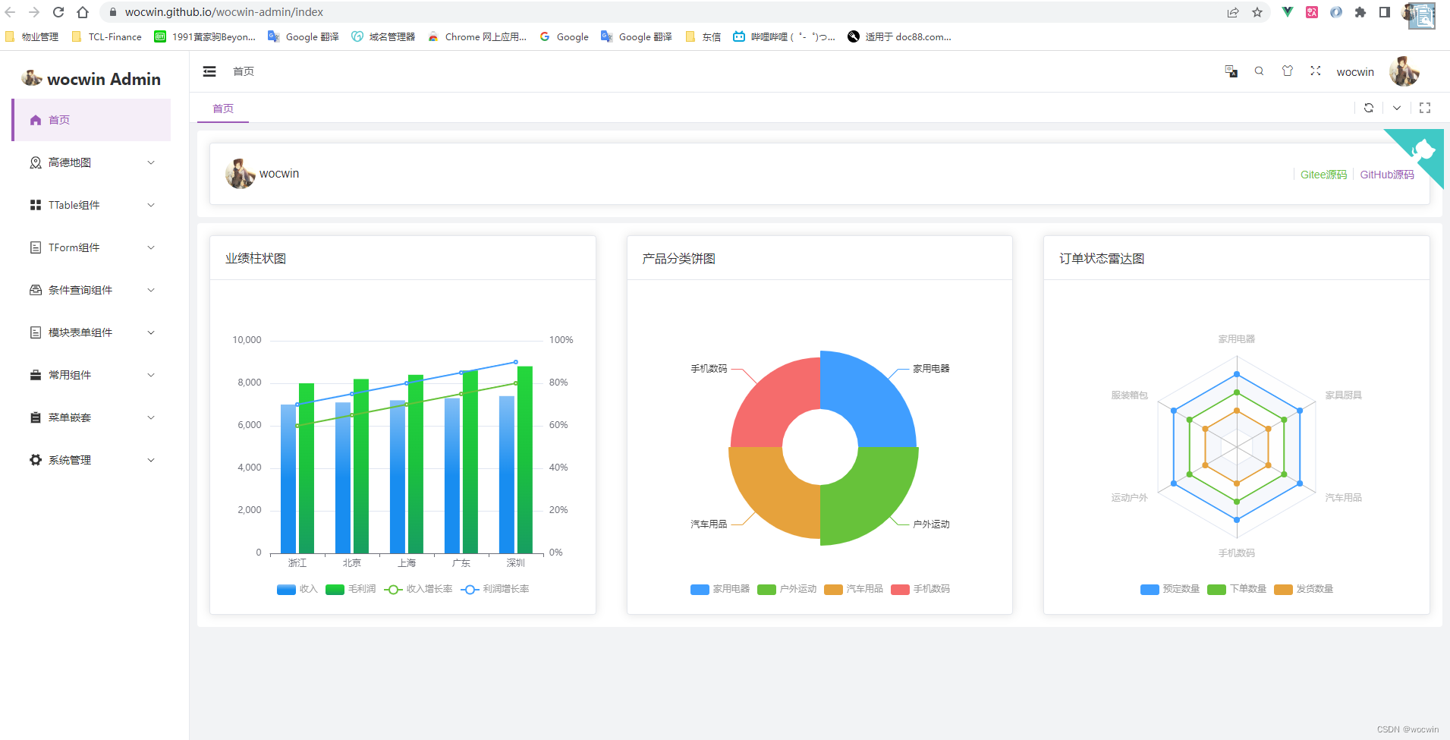Screen dimensions: 1450x740
Task: Expand the 系统管理 menu chevron
Action: click(x=151, y=460)
